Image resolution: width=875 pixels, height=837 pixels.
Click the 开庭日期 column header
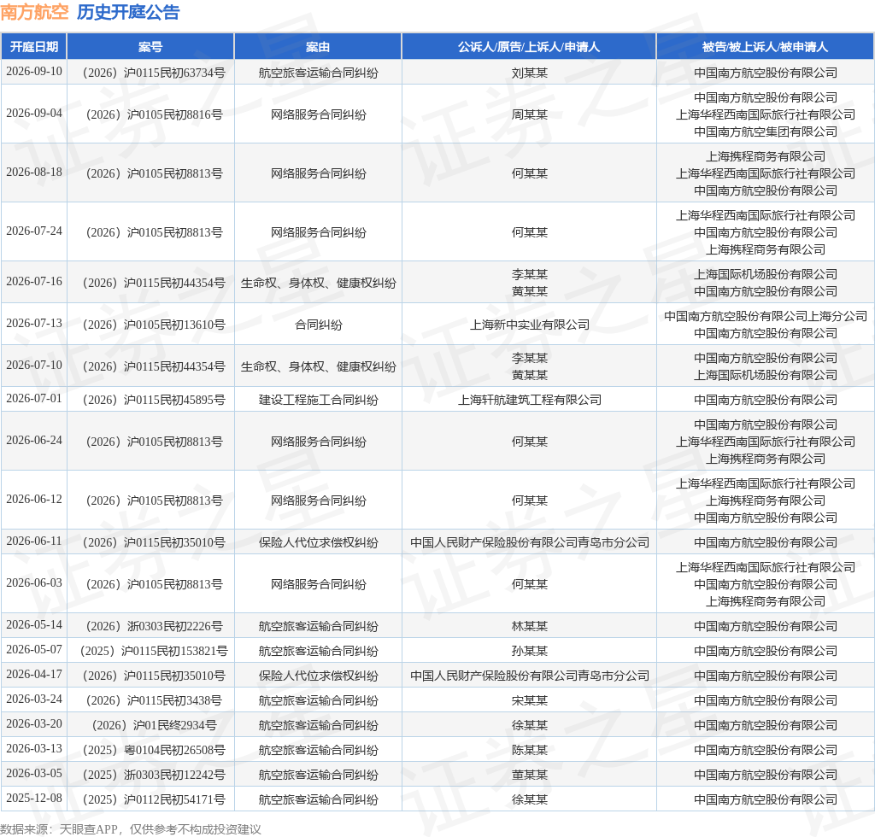(x=34, y=47)
